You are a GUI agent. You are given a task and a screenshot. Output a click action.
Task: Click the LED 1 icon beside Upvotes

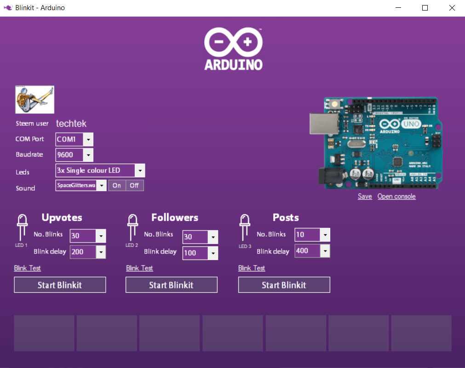[x=22, y=227]
